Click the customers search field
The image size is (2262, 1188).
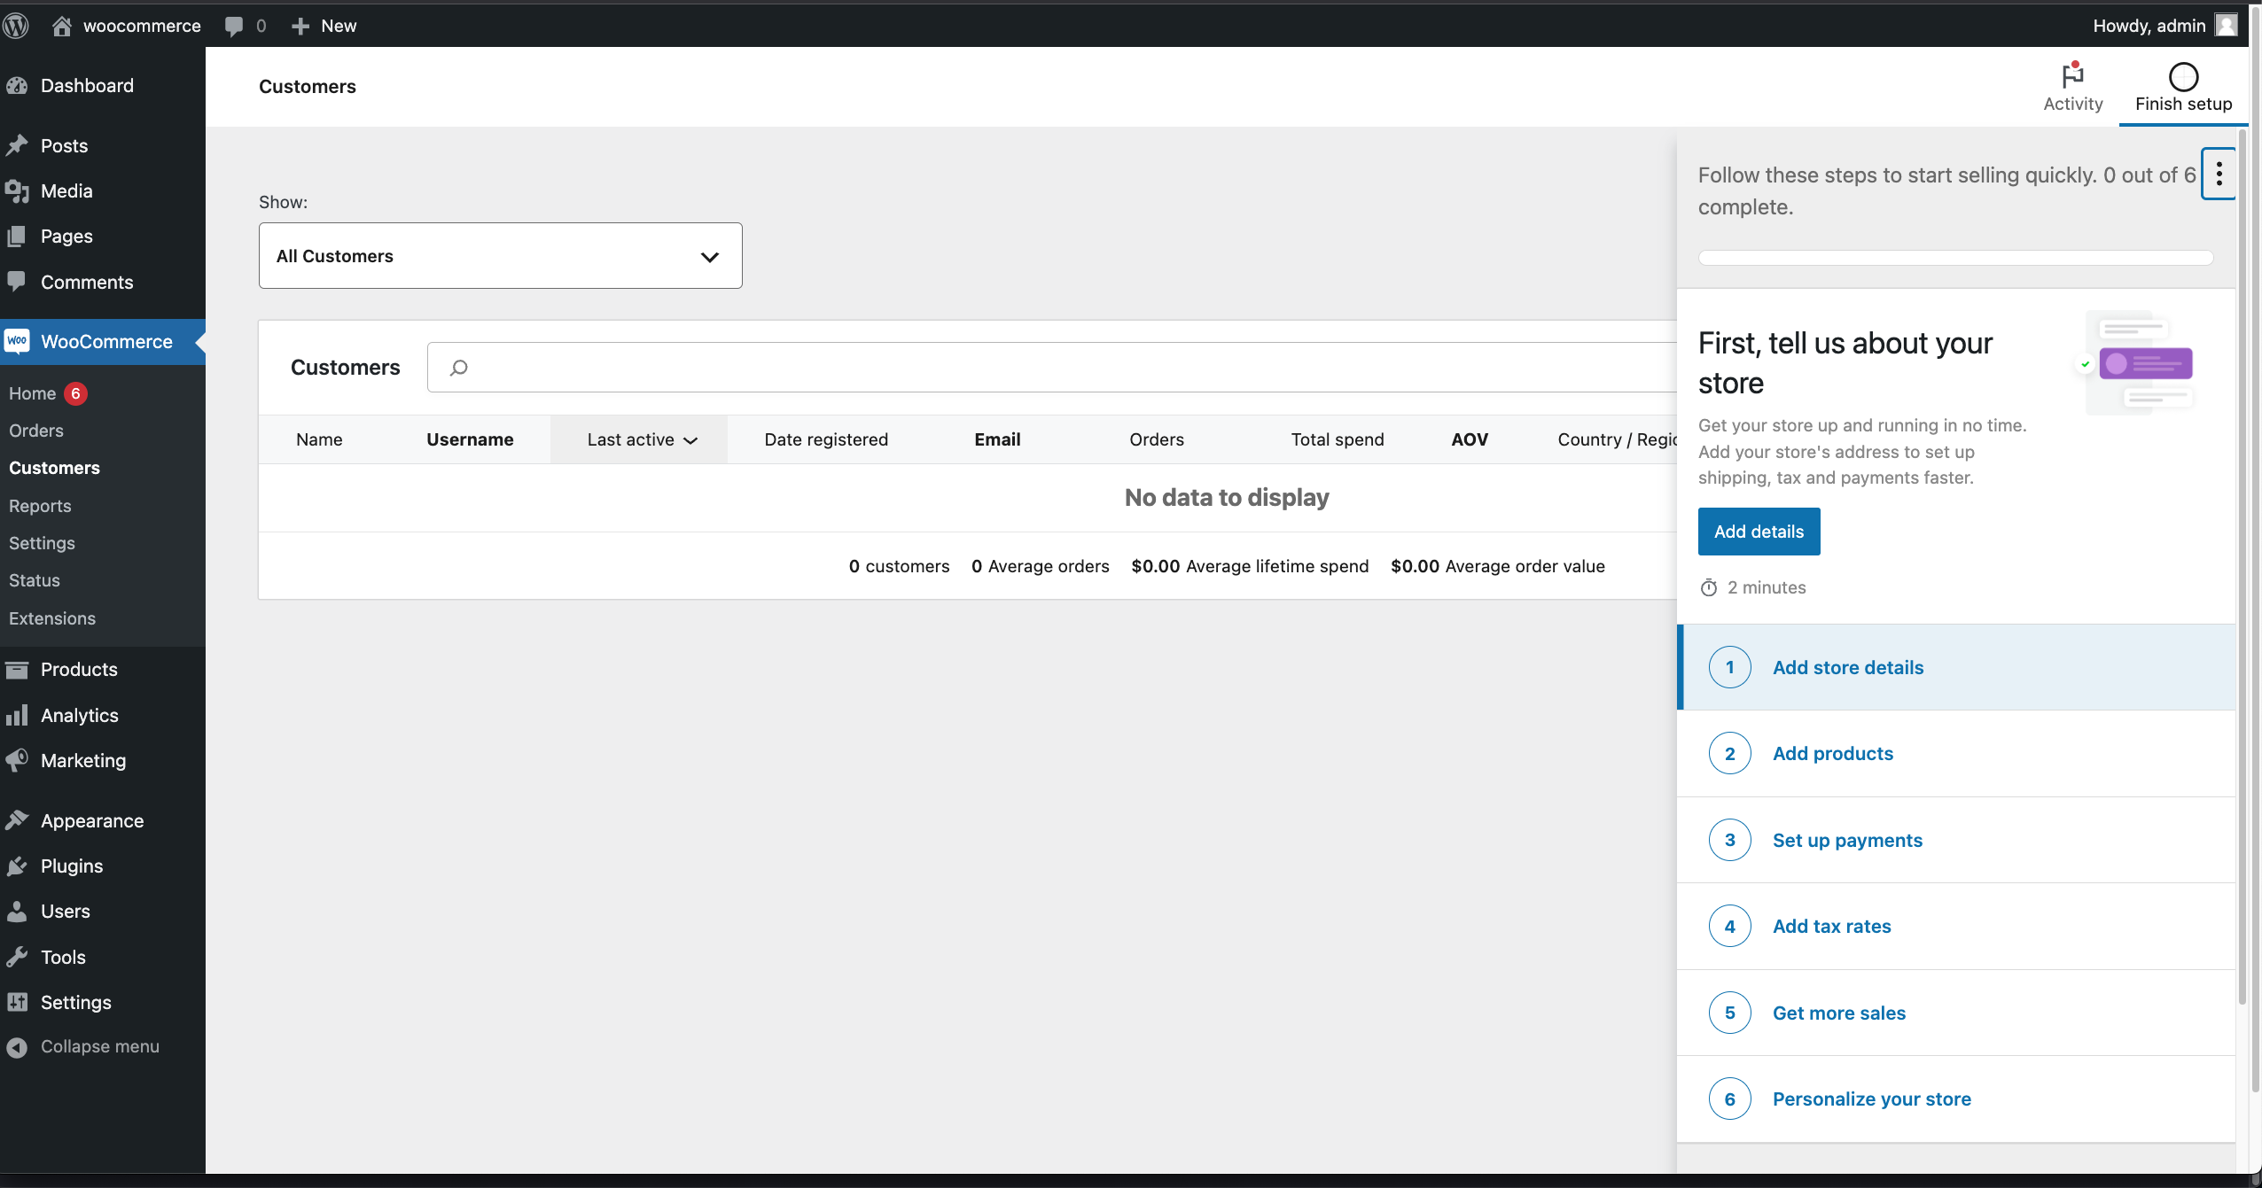1064,368
